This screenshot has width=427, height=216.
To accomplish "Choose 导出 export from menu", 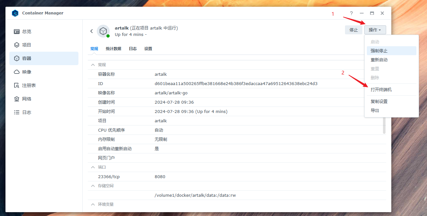I will (391, 110).
